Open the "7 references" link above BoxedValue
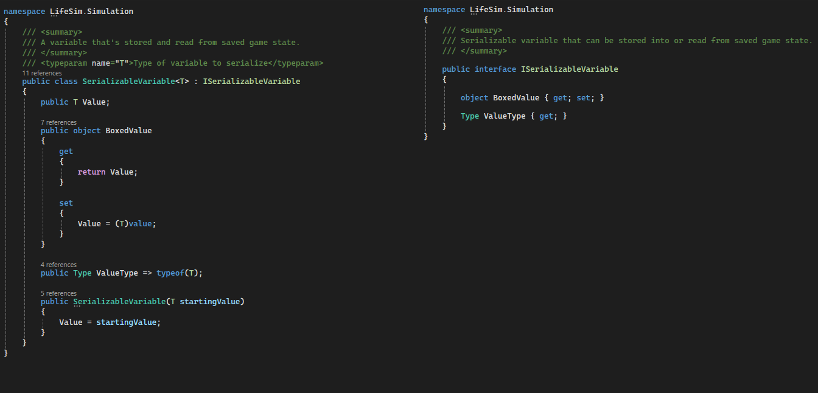This screenshot has height=393, width=818. tap(58, 122)
